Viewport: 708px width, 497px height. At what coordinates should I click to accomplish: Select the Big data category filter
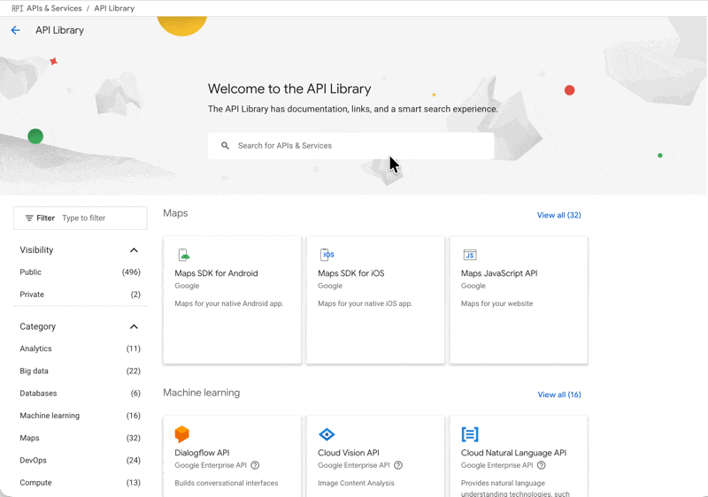click(35, 371)
